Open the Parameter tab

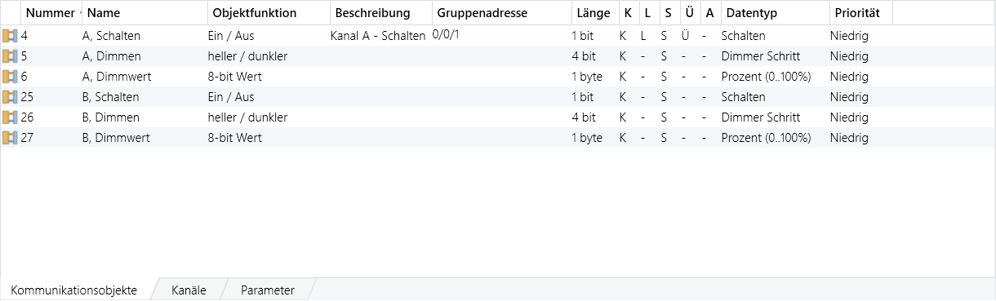pos(268,290)
